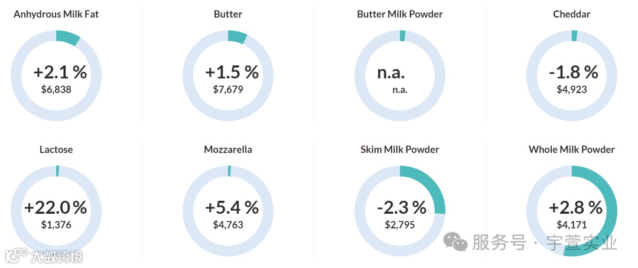Image resolution: width=638 pixels, height=268 pixels.
Task: Click the $1,376 Lactose price
Action: coord(56,224)
